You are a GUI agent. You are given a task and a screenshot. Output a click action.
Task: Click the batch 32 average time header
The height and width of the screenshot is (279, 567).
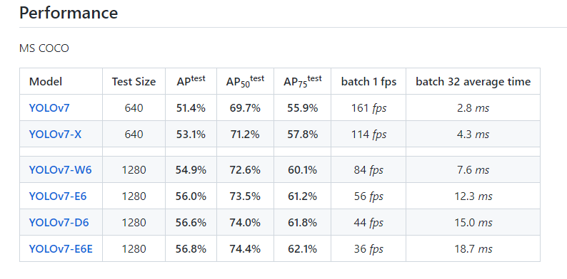[x=473, y=81]
